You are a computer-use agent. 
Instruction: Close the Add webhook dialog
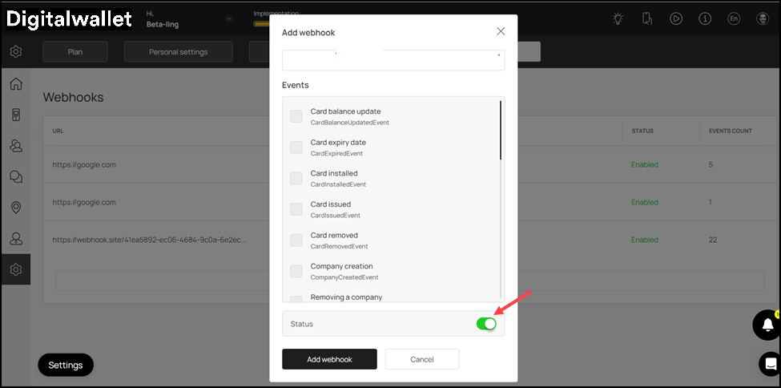[501, 31]
